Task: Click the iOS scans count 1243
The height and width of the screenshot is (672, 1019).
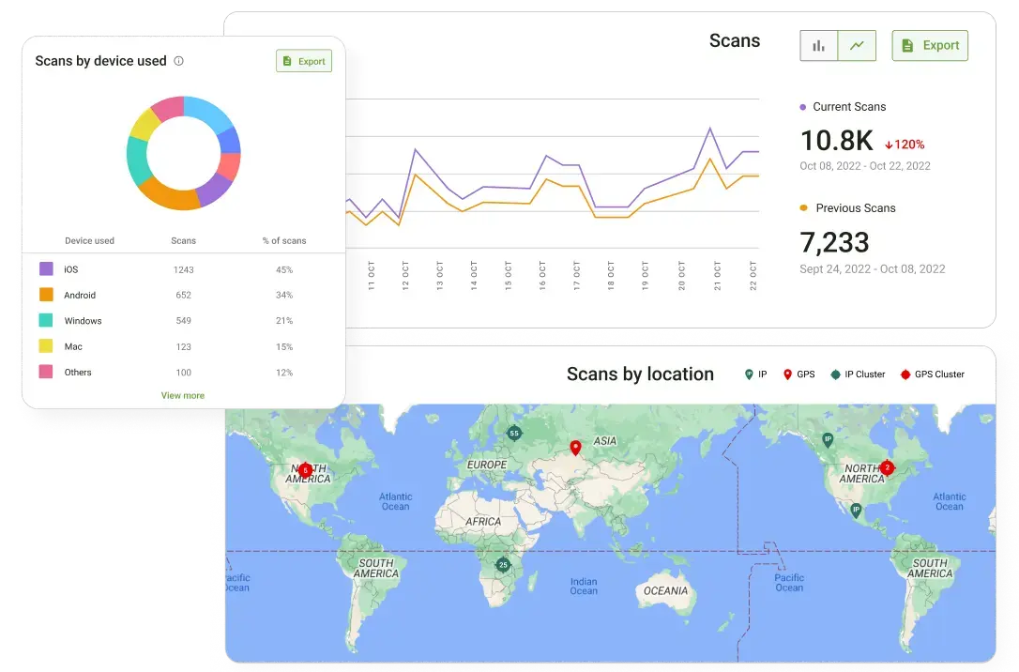Action: click(183, 269)
